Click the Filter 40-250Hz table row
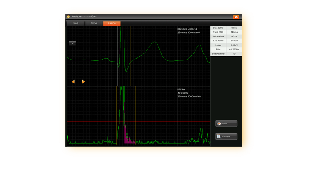This screenshot has width=315, height=176. tap(226, 49)
